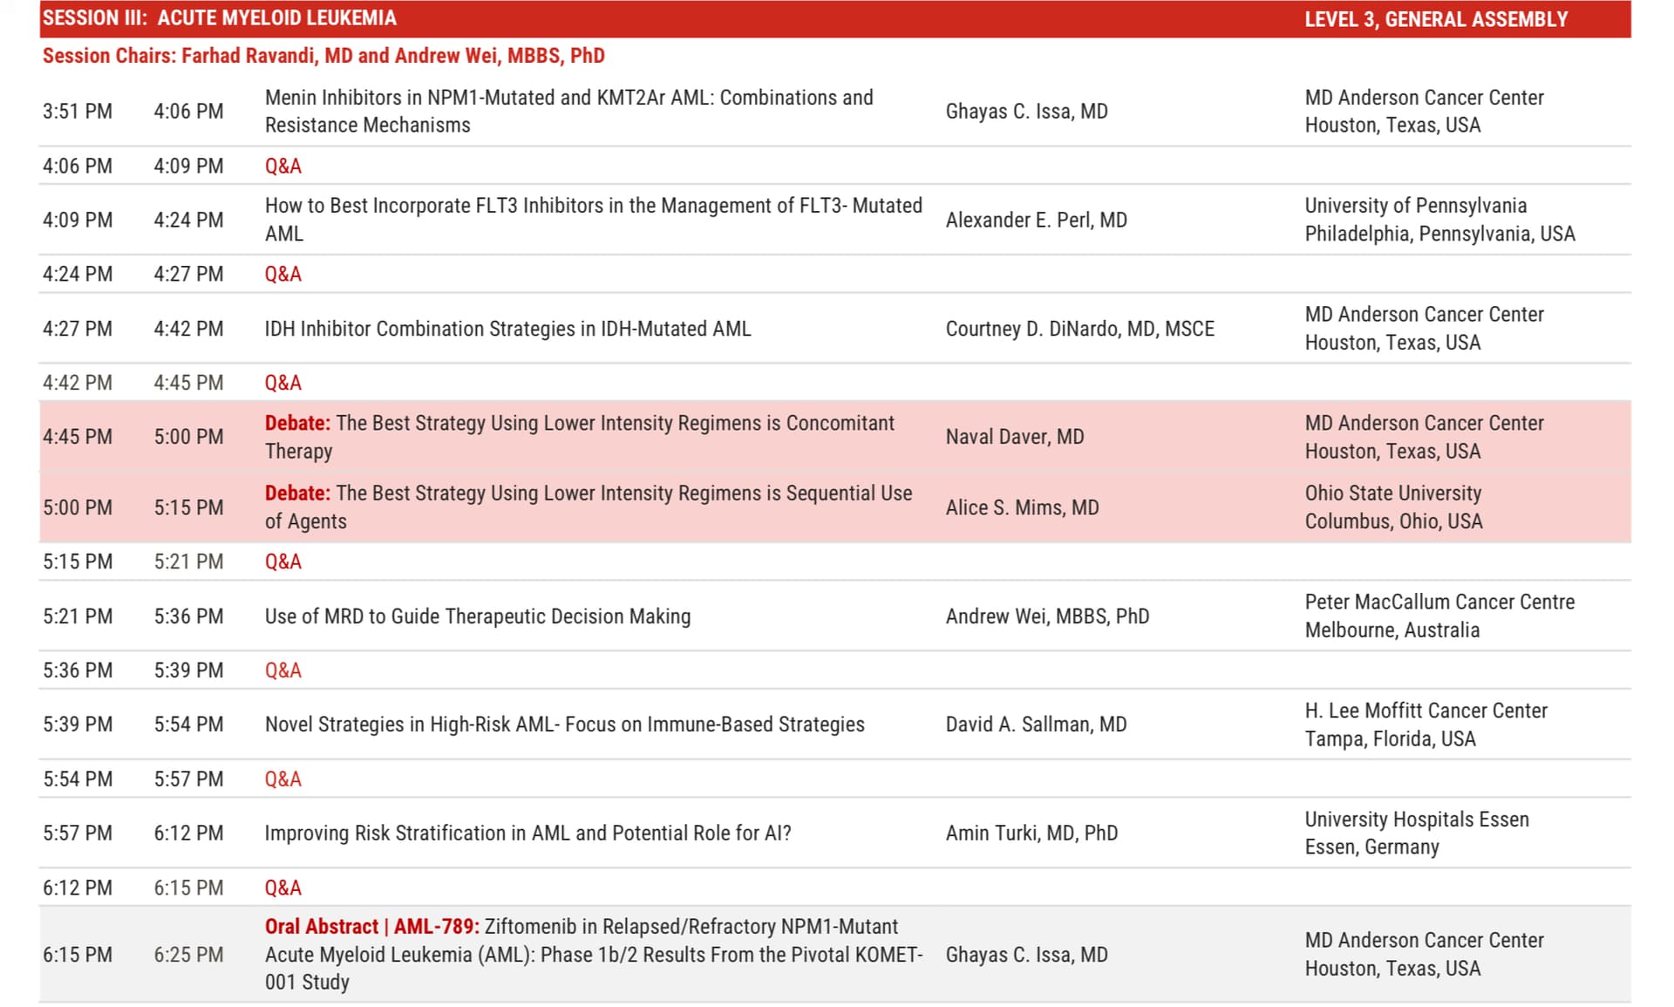Image resolution: width=1674 pixels, height=1007 pixels.
Task: Click speaker Naval Daver, MD
Action: click(1014, 437)
